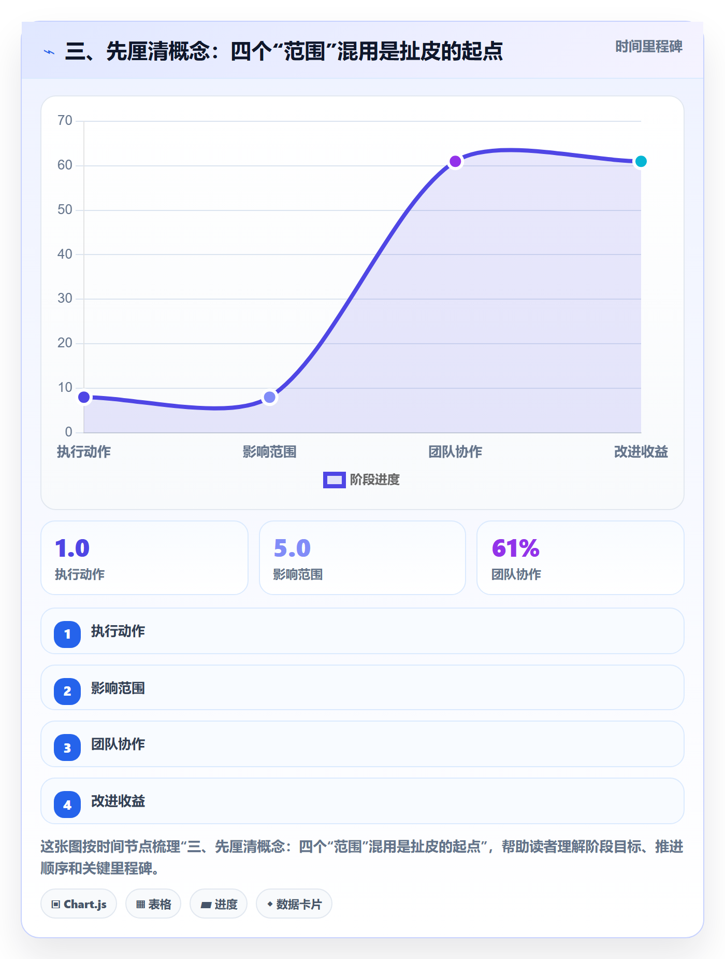Click the number 4 step badge

point(67,805)
